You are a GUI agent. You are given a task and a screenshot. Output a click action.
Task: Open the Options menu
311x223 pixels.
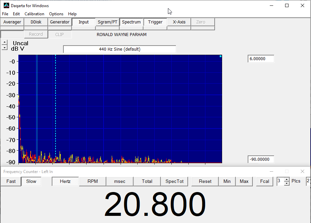(x=56, y=14)
